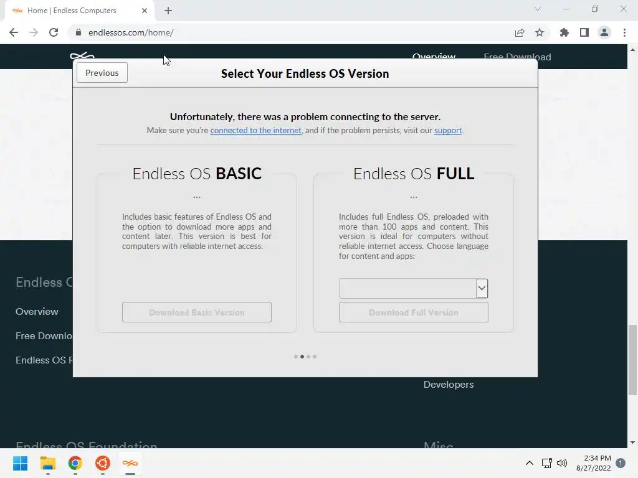Click the volume speaker tray icon

pos(562,463)
